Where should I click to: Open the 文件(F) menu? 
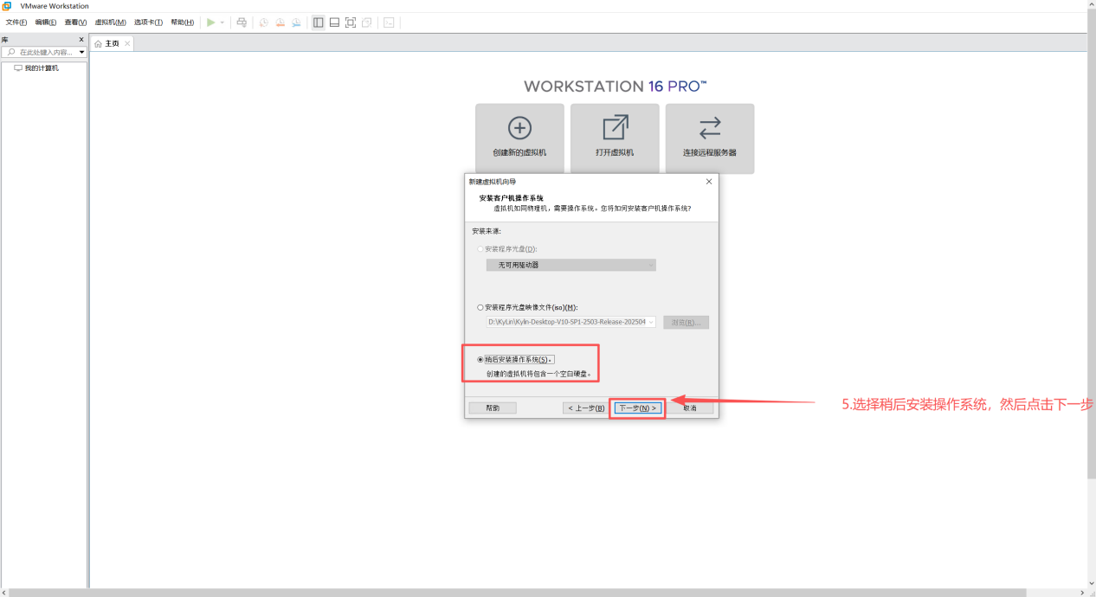pyautogui.click(x=16, y=22)
